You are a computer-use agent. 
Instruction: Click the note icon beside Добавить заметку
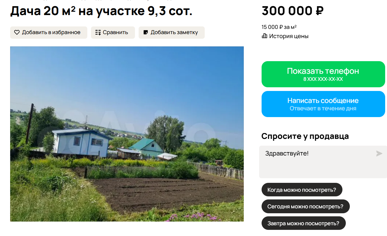pyautogui.click(x=146, y=32)
